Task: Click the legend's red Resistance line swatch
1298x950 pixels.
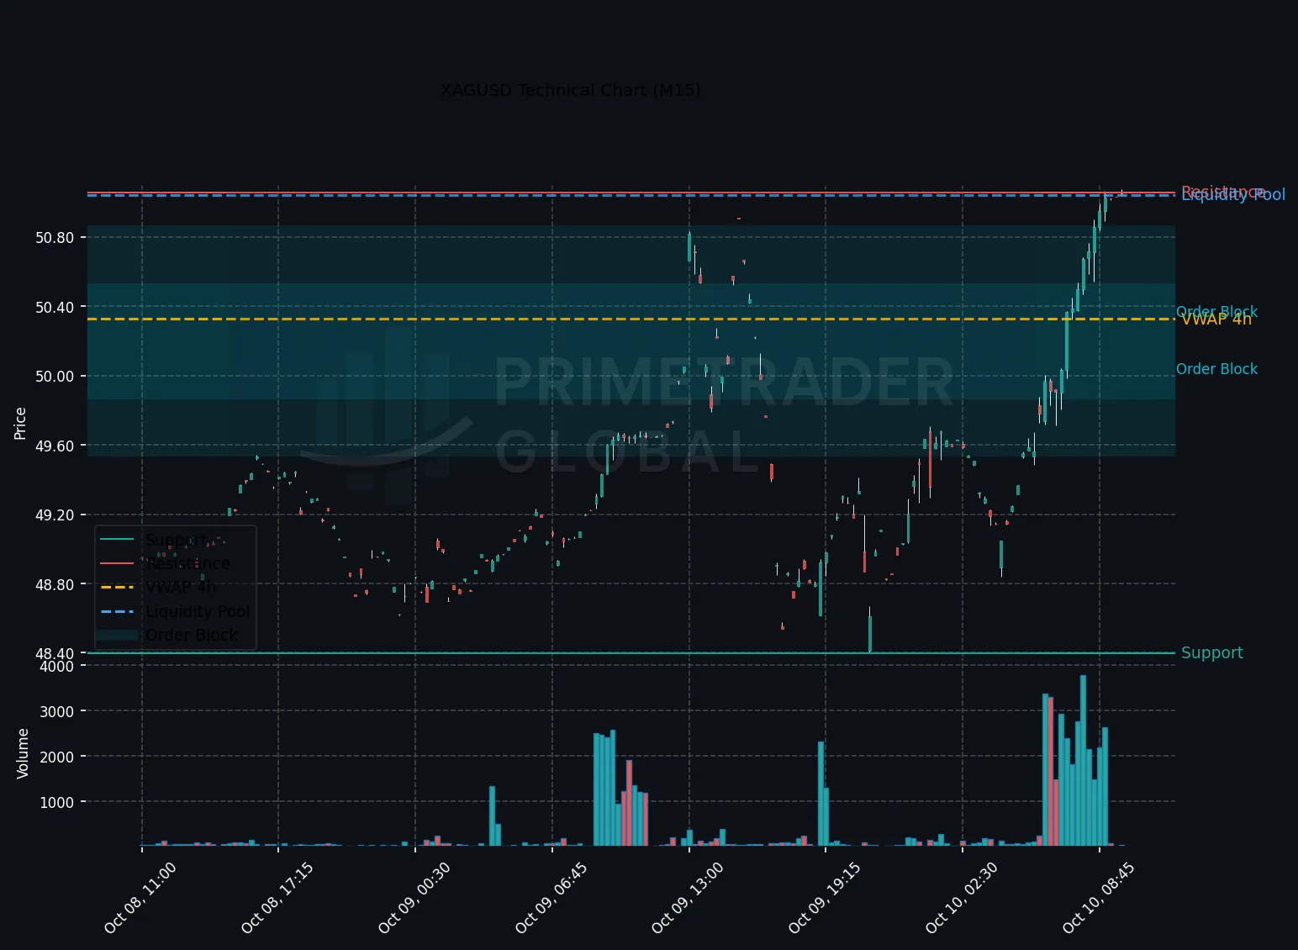Action: pyautogui.click(x=117, y=563)
